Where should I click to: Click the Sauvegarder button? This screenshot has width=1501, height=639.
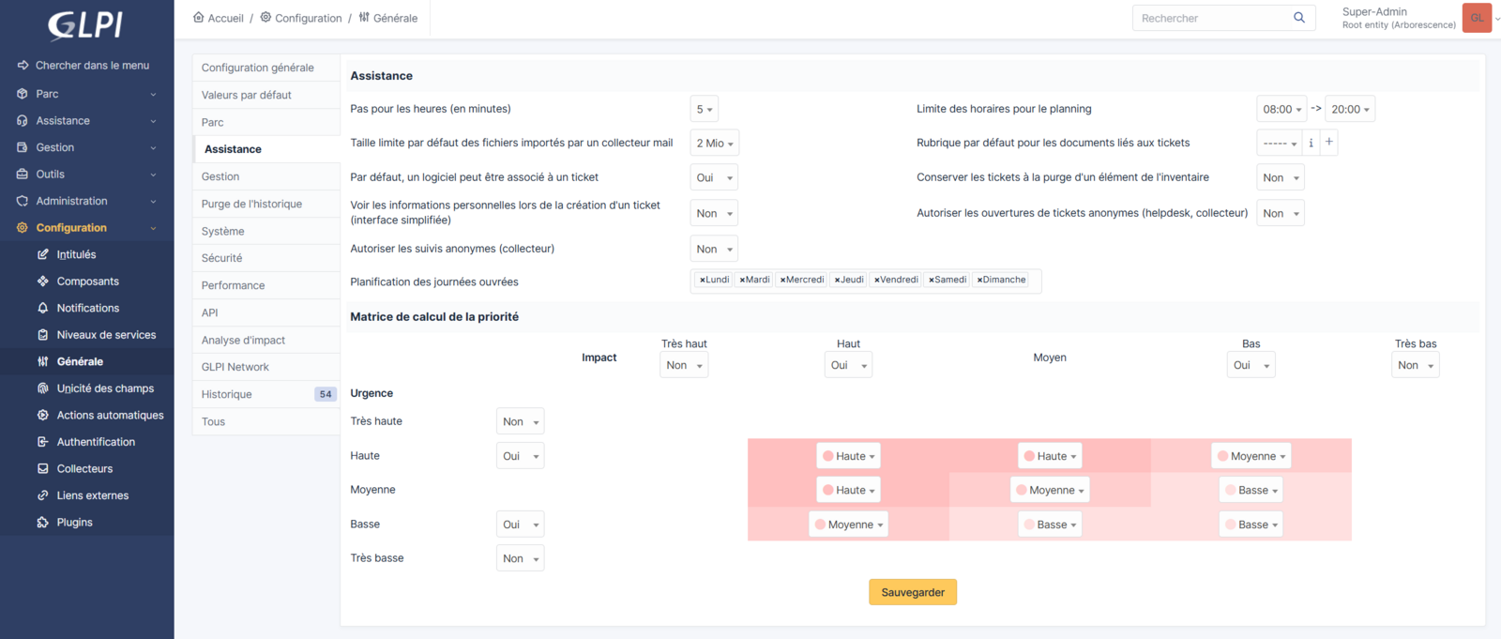point(912,592)
